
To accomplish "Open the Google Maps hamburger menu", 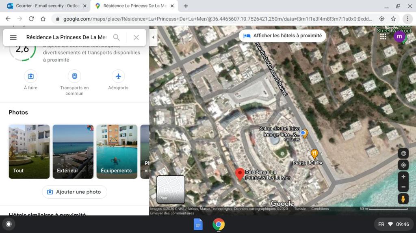I will tap(13, 37).
